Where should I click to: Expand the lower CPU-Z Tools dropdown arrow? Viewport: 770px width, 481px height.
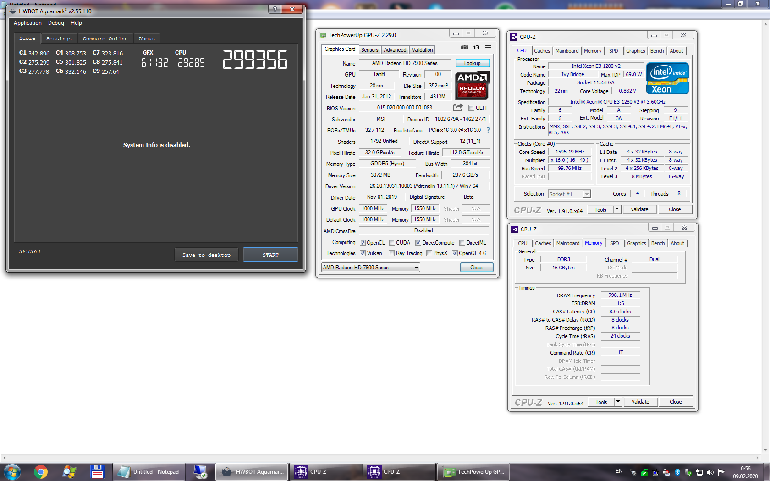coord(618,402)
